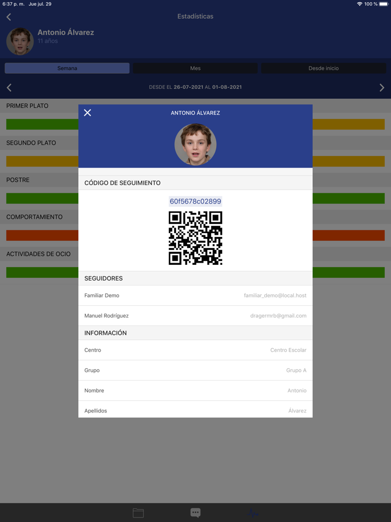Click the Estadísticas page title
Screen dimensions: 391x522
[195, 16]
